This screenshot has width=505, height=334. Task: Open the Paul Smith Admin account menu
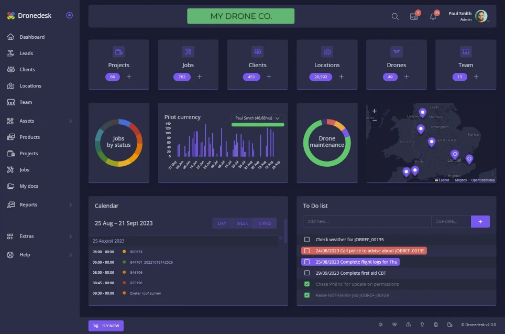pyautogui.click(x=469, y=16)
